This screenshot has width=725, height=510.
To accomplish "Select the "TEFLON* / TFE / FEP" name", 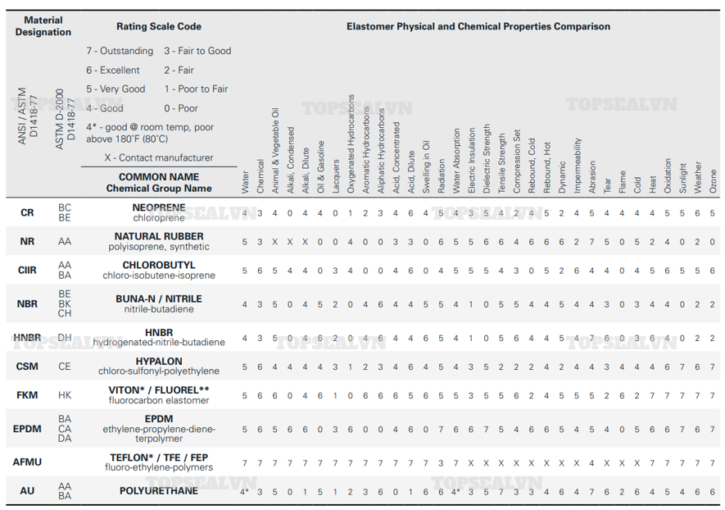I will click(x=159, y=457).
